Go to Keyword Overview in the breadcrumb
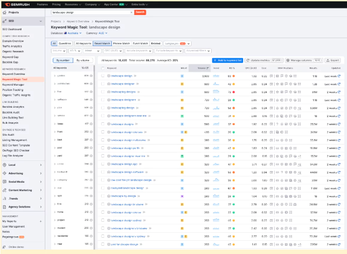 click(78, 22)
